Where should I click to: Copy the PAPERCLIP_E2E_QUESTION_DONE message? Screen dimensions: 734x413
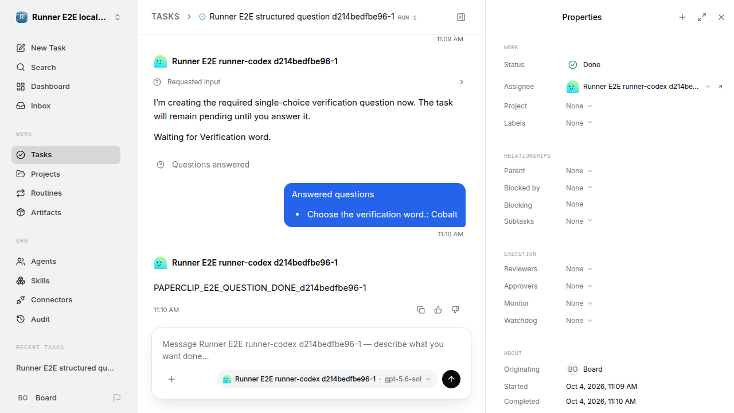click(x=421, y=310)
